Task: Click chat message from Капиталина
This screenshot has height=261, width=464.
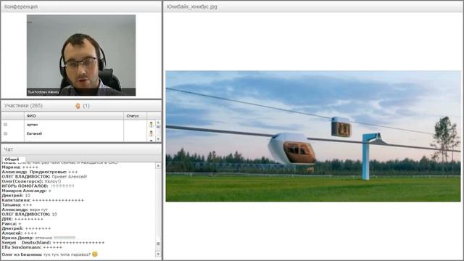Action: click(x=43, y=200)
